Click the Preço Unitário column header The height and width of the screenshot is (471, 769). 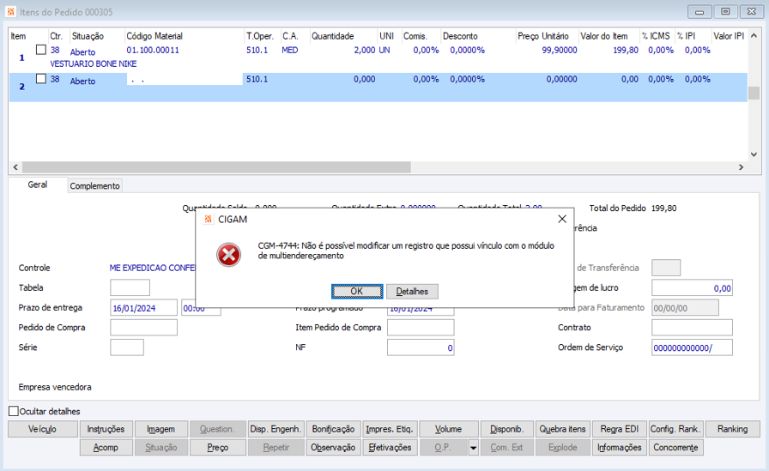(x=543, y=36)
